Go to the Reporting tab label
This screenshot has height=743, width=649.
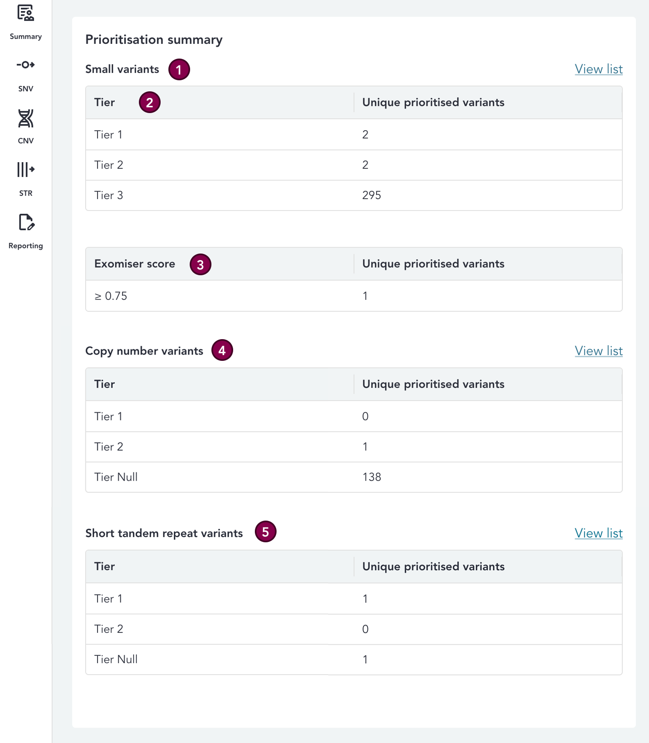pos(25,246)
